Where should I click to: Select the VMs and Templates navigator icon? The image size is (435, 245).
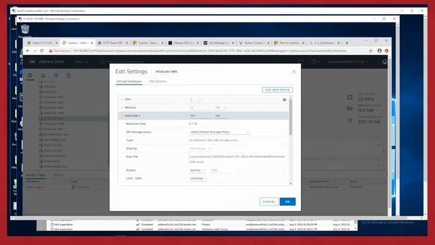[x=43, y=76]
